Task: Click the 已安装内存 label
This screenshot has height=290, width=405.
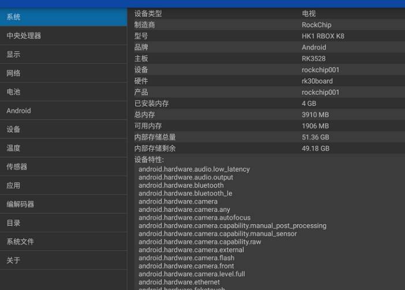Action: click(x=151, y=103)
